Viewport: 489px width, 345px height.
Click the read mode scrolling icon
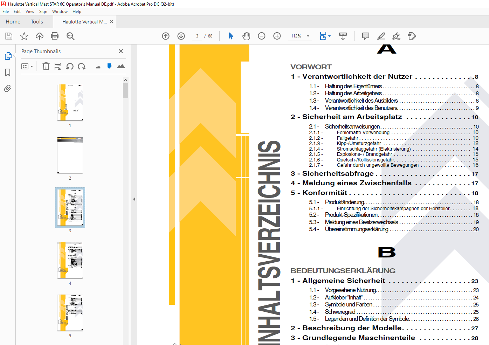click(x=343, y=36)
